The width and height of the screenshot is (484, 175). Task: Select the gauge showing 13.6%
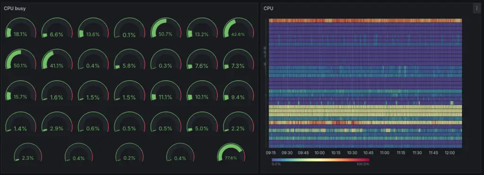(x=93, y=28)
